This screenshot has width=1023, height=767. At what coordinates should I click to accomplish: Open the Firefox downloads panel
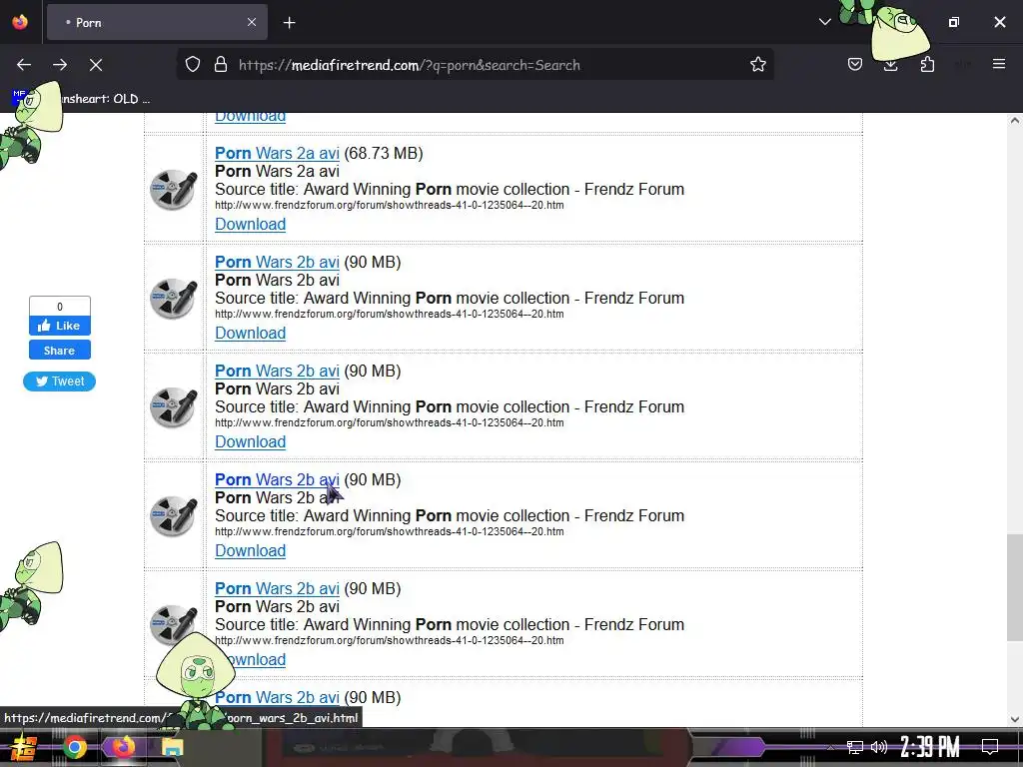[x=890, y=65]
